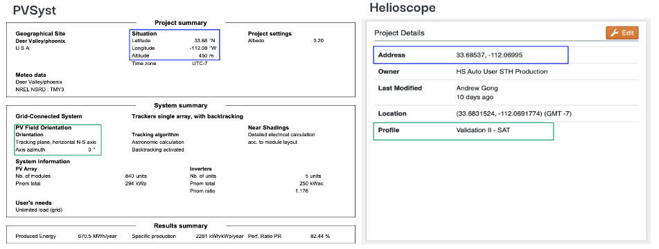The height and width of the screenshot is (249, 659).
Task: Select the energy value "670.5 MWh/year"
Action: [x=97, y=237]
